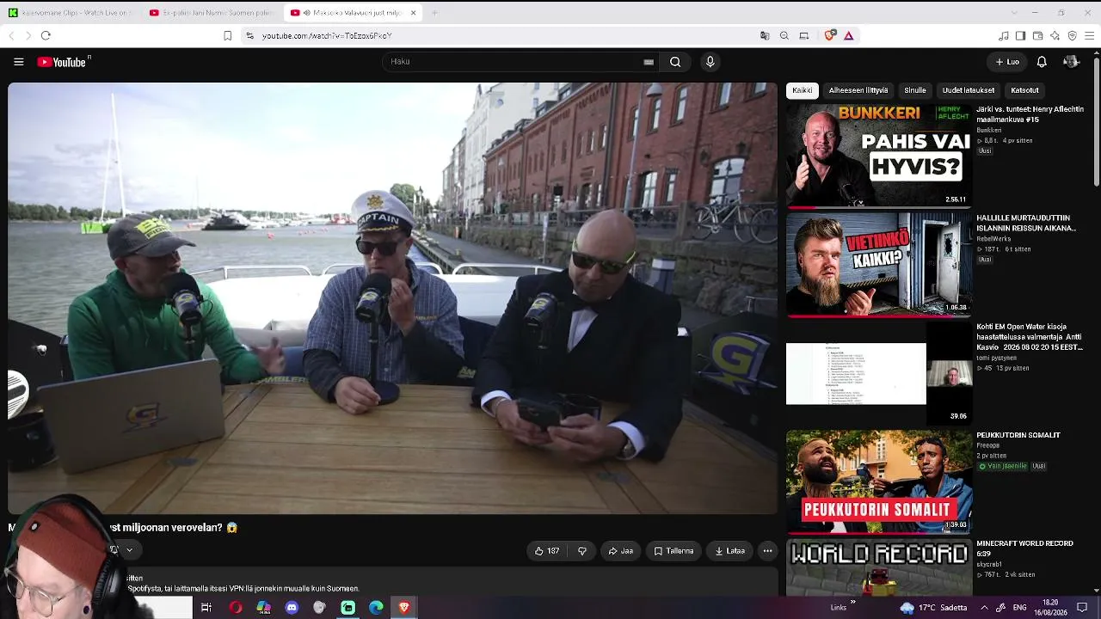Reload the page in the browser

pyautogui.click(x=46, y=35)
